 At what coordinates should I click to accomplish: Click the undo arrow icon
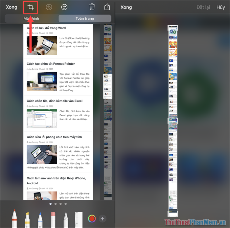[x=49, y=7]
